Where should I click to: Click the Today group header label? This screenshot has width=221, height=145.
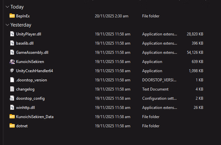click(17, 7)
